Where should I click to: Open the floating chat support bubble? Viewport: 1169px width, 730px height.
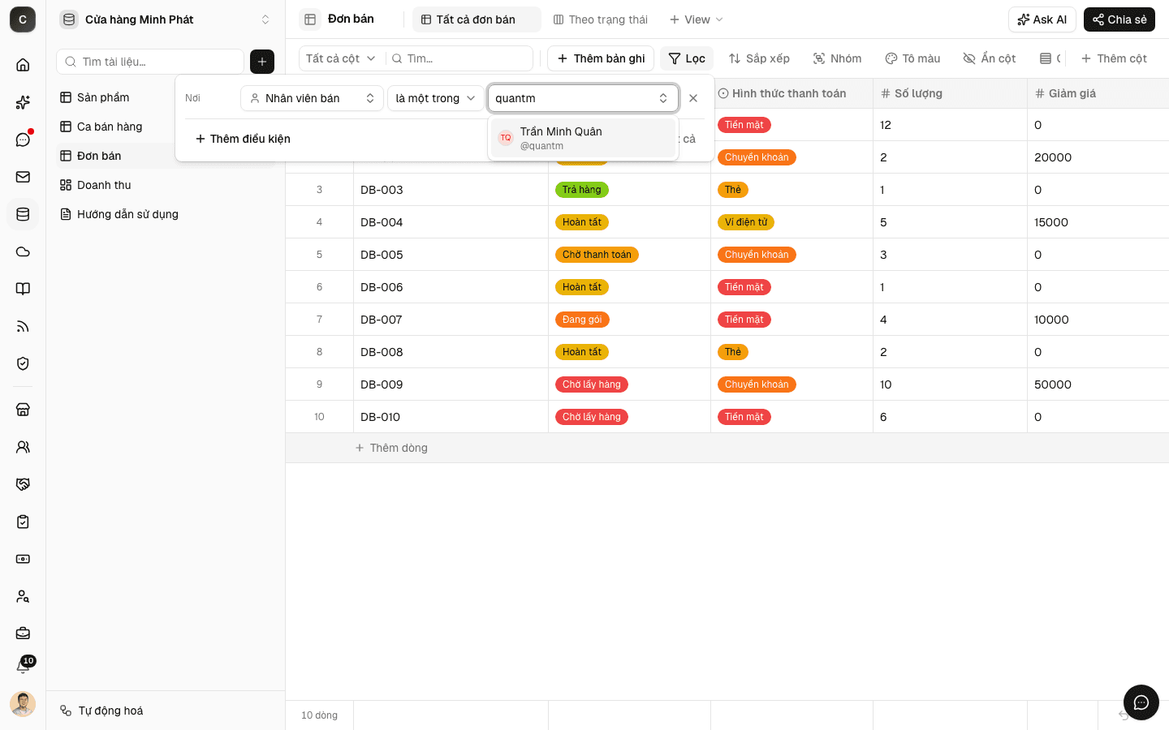tap(1141, 702)
